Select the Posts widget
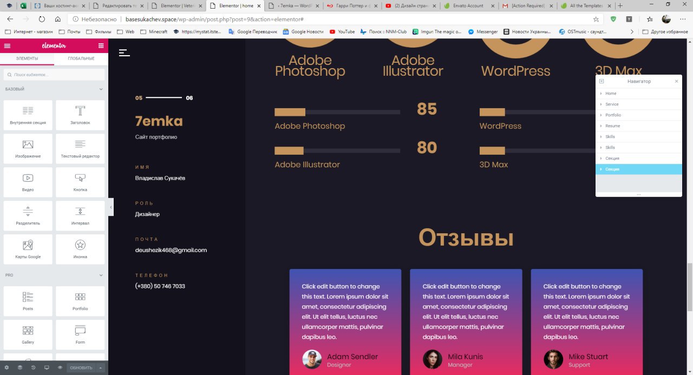The width and height of the screenshot is (693, 375). click(x=28, y=301)
